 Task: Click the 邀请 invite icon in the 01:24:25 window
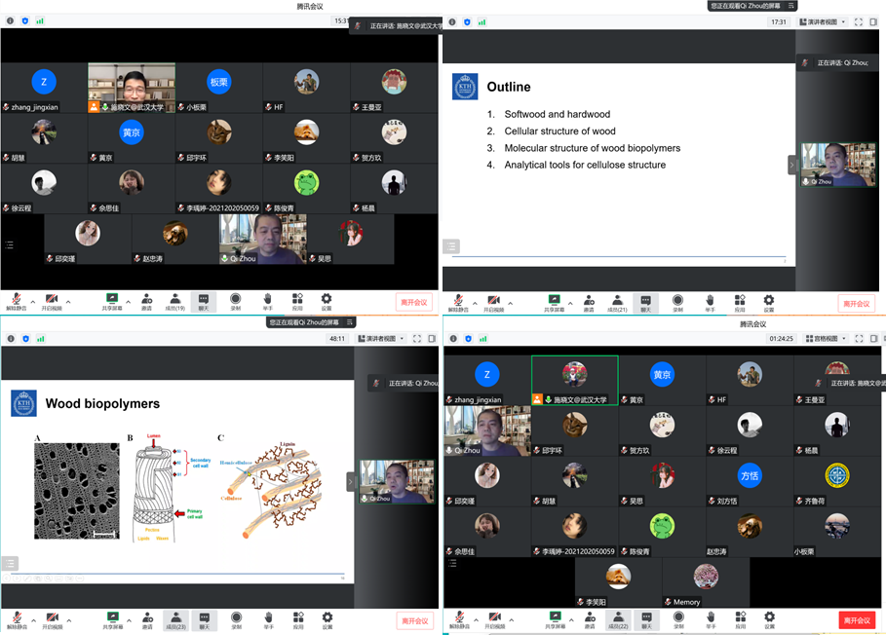(x=589, y=619)
